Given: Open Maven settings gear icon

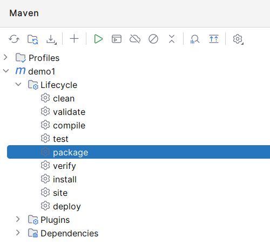Looking at the screenshot, I should click(238, 39).
